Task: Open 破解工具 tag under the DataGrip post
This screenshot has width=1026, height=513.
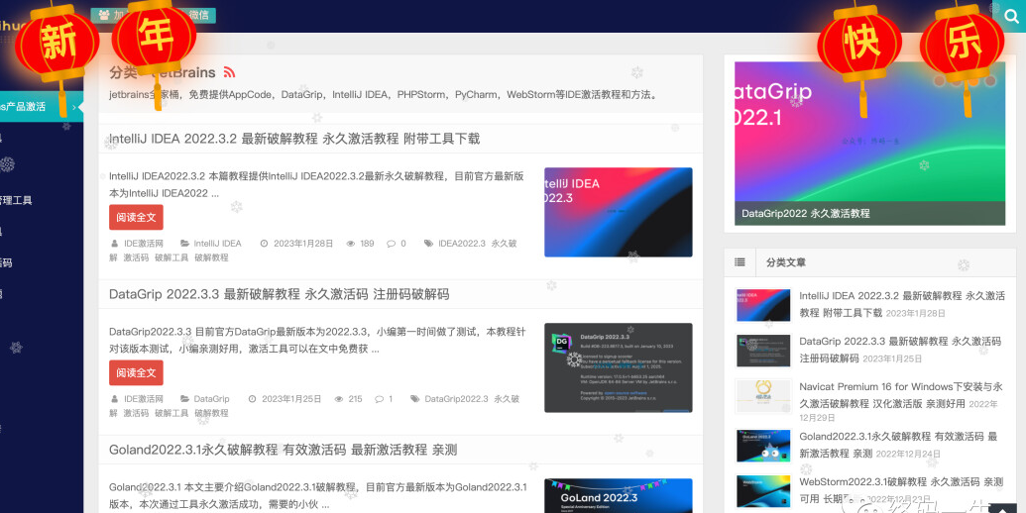Action: tap(171, 413)
